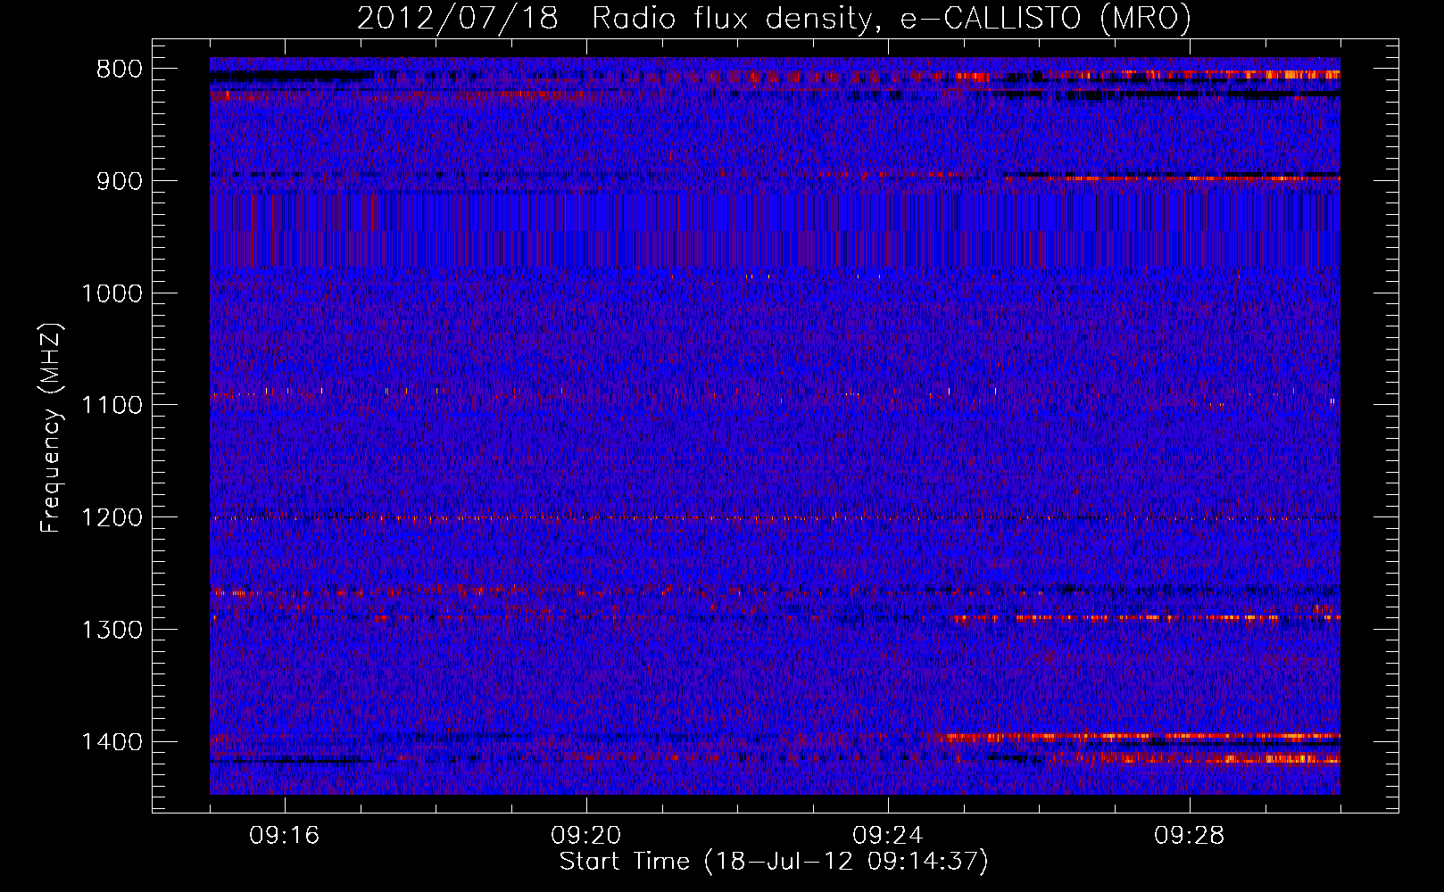
Task: Click the 1300 frequency tick label
Action: click(112, 630)
